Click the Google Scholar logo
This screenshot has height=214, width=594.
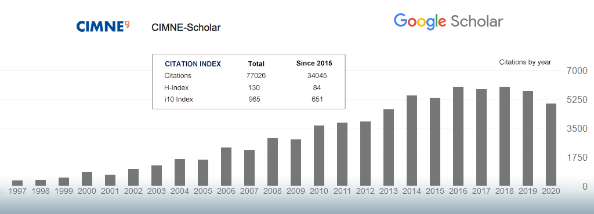pos(448,22)
